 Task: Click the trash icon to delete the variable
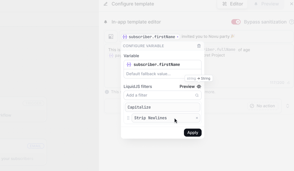[x=199, y=46]
